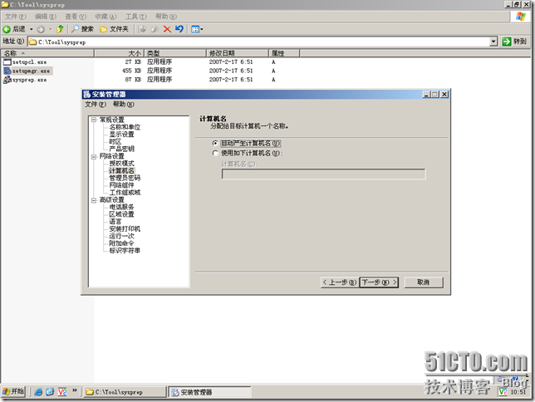Collapse the 高级设置 tree node
The height and width of the screenshot is (402, 535).
[94, 200]
